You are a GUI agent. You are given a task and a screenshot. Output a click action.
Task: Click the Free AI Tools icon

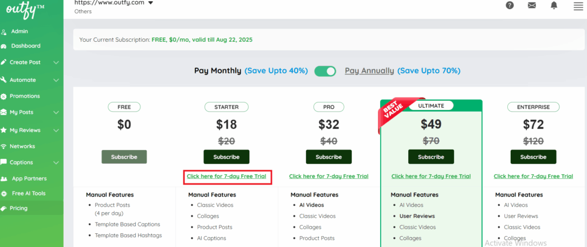click(x=5, y=194)
